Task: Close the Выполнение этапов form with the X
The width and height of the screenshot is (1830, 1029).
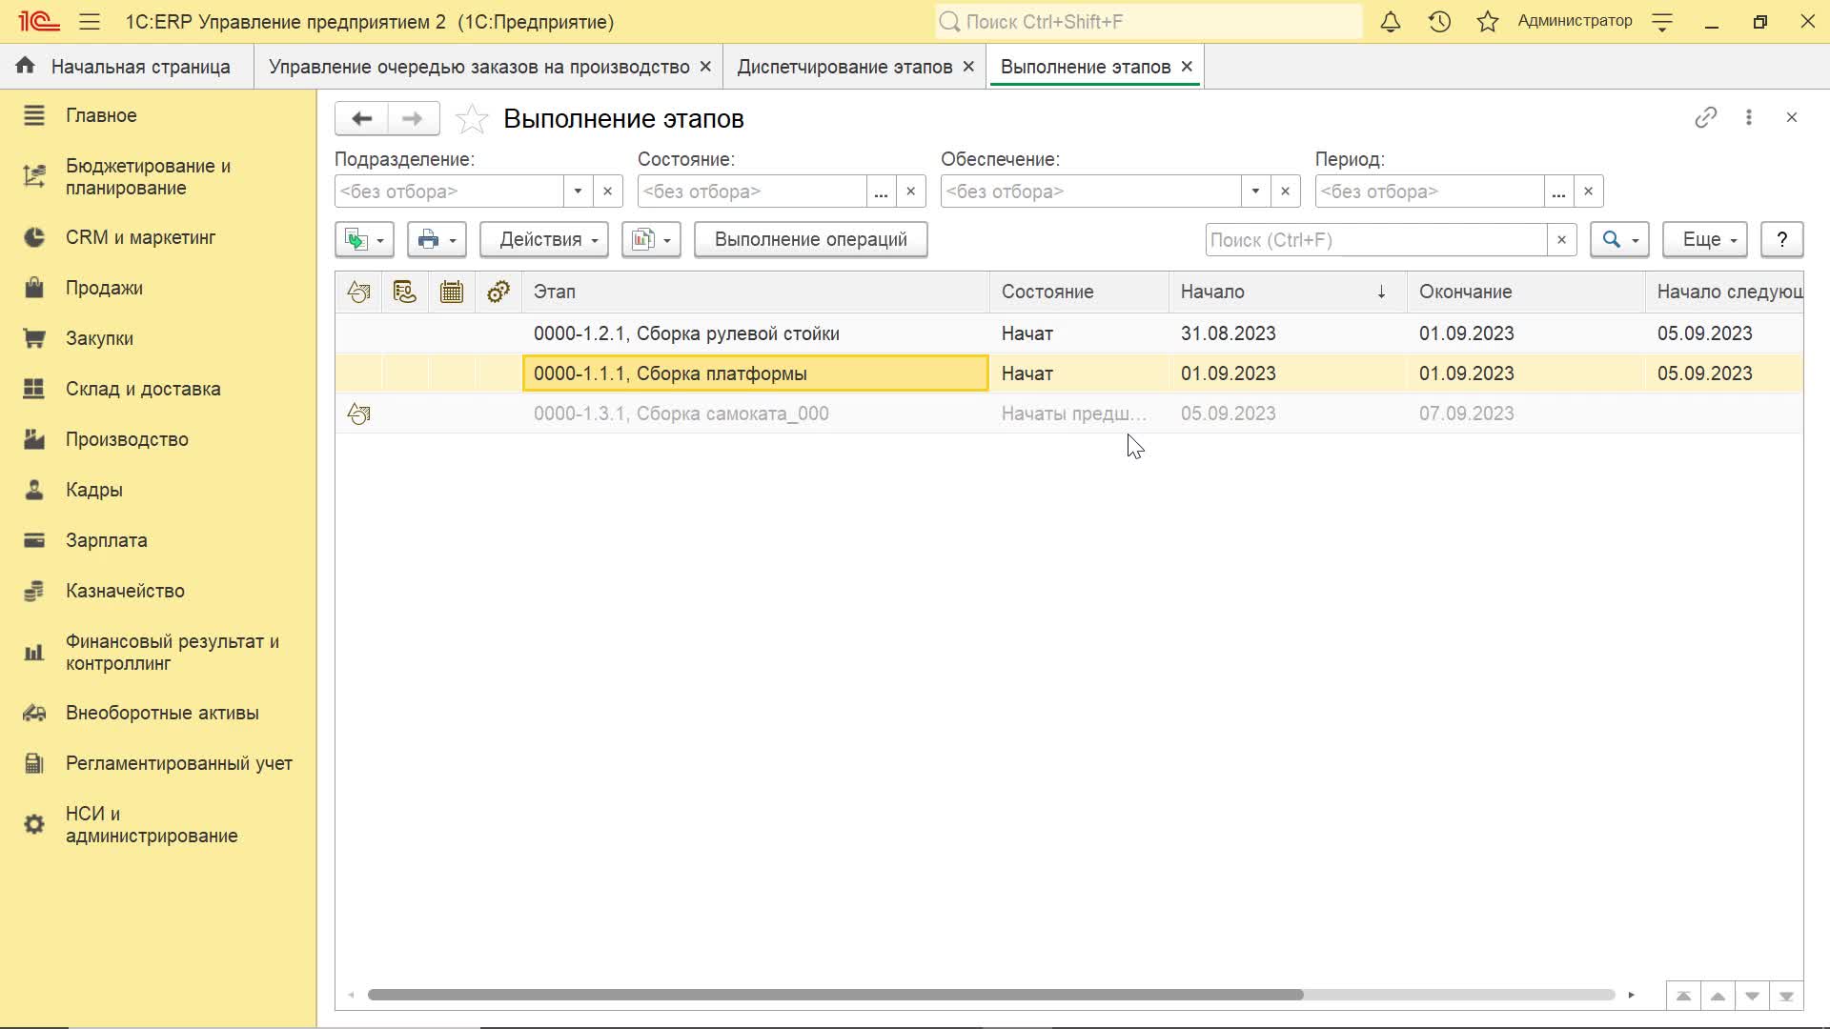Action: tap(1792, 117)
